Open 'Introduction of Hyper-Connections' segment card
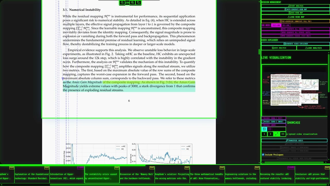The height and width of the screenshot is (186, 330). point(67,175)
